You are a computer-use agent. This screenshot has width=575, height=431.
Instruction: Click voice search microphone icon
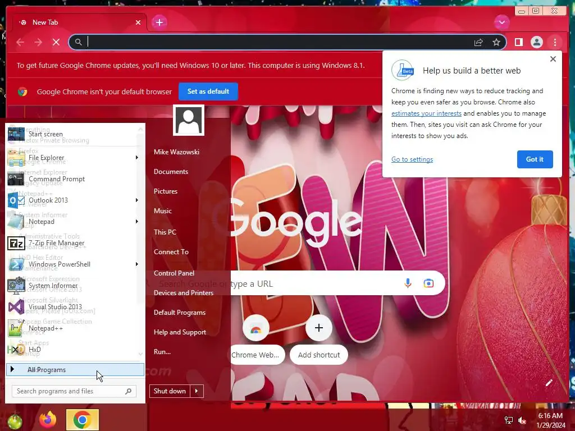pyautogui.click(x=408, y=283)
